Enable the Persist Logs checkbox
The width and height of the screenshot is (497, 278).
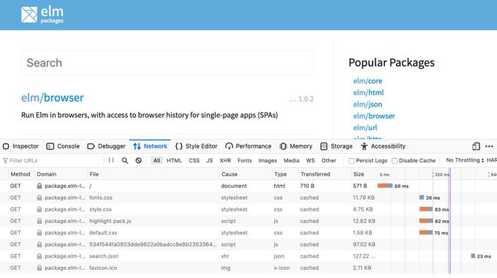pyautogui.click(x=352, y=161)
